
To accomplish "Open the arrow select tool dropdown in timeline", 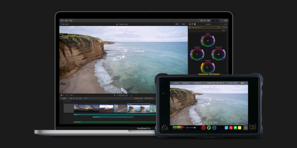I will 86,98.
